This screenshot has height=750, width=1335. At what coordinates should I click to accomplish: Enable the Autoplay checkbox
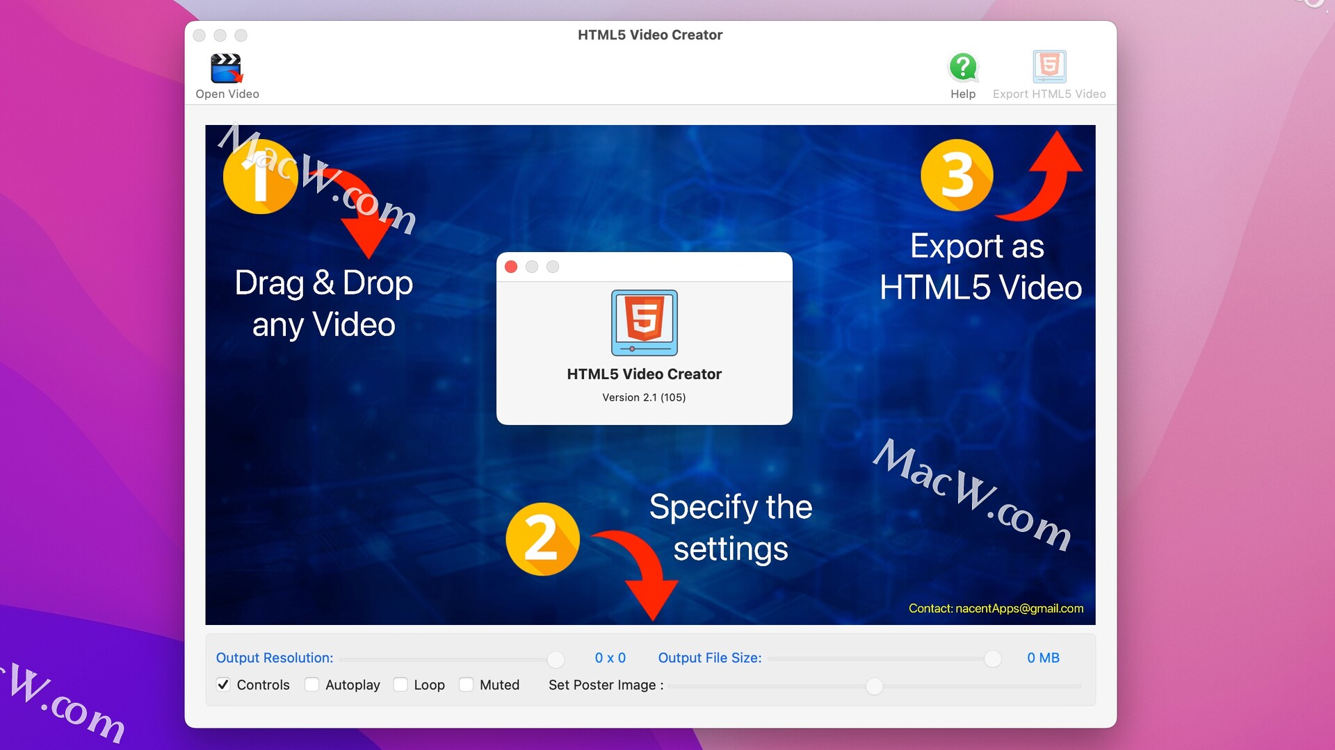click(311, 685)
